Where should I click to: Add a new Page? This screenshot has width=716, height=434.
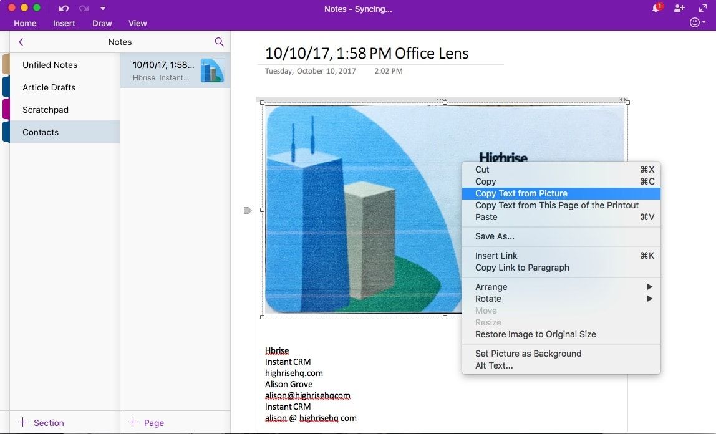coord(146,423)
